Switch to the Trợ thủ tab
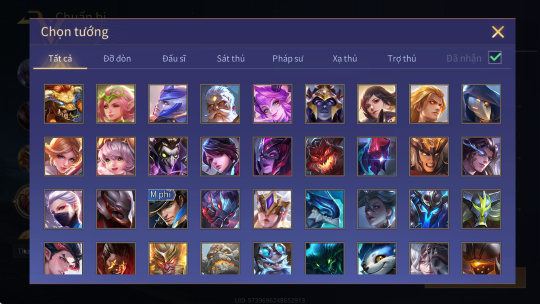The width and height of the screenshot is (540, 304). tap(402, 59)
